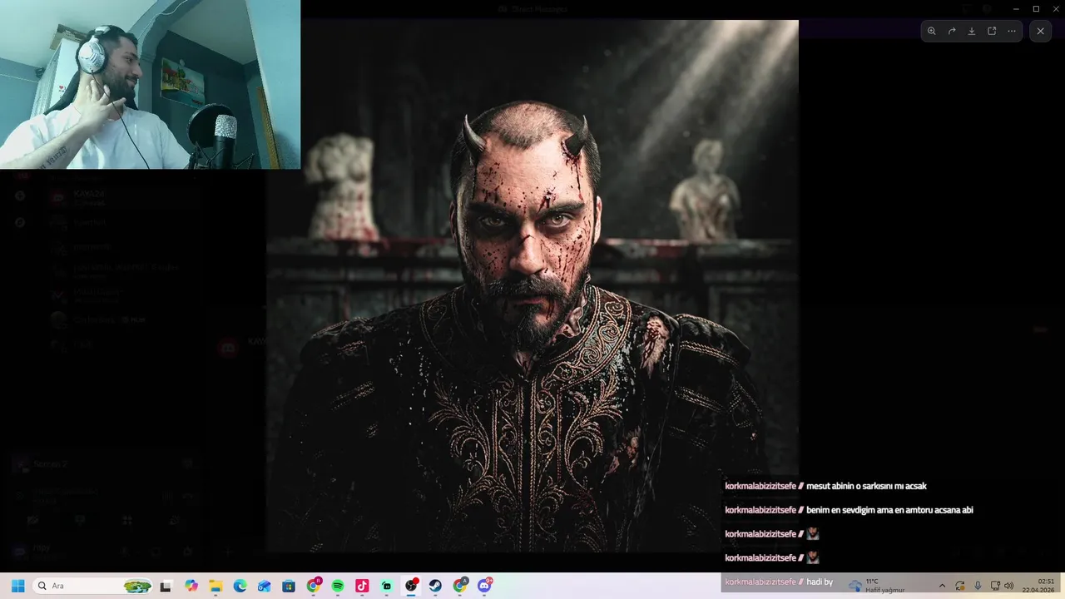Open TikTok from the taskbar

click(362, 586)
